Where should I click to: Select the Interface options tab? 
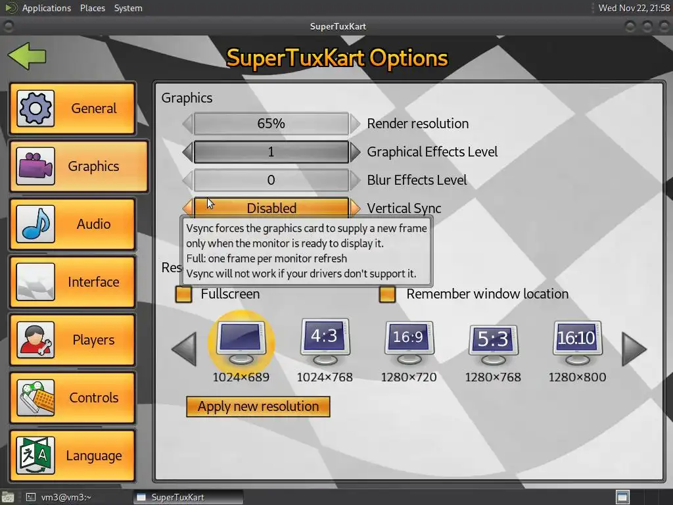72,281
